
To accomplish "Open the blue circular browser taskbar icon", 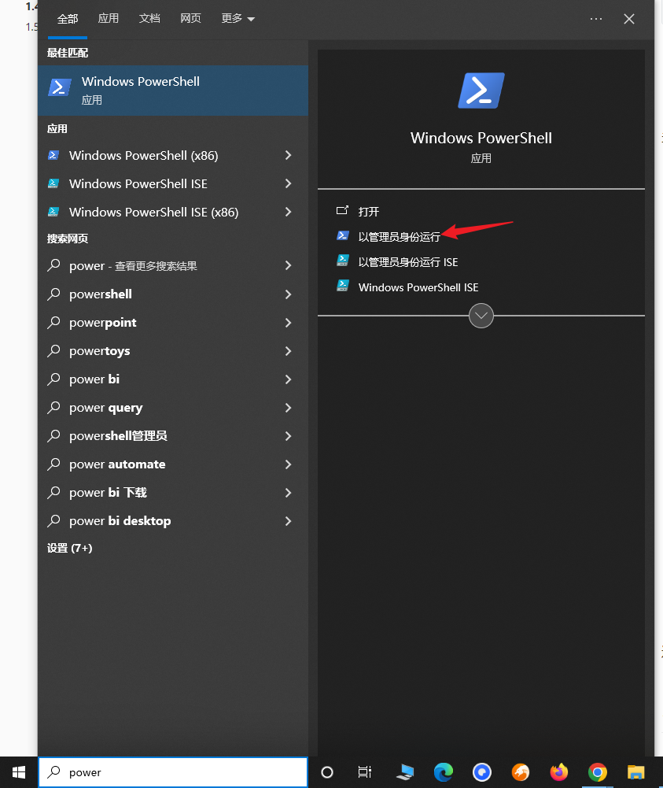I will pyautogui.click(x=482, y=772).
